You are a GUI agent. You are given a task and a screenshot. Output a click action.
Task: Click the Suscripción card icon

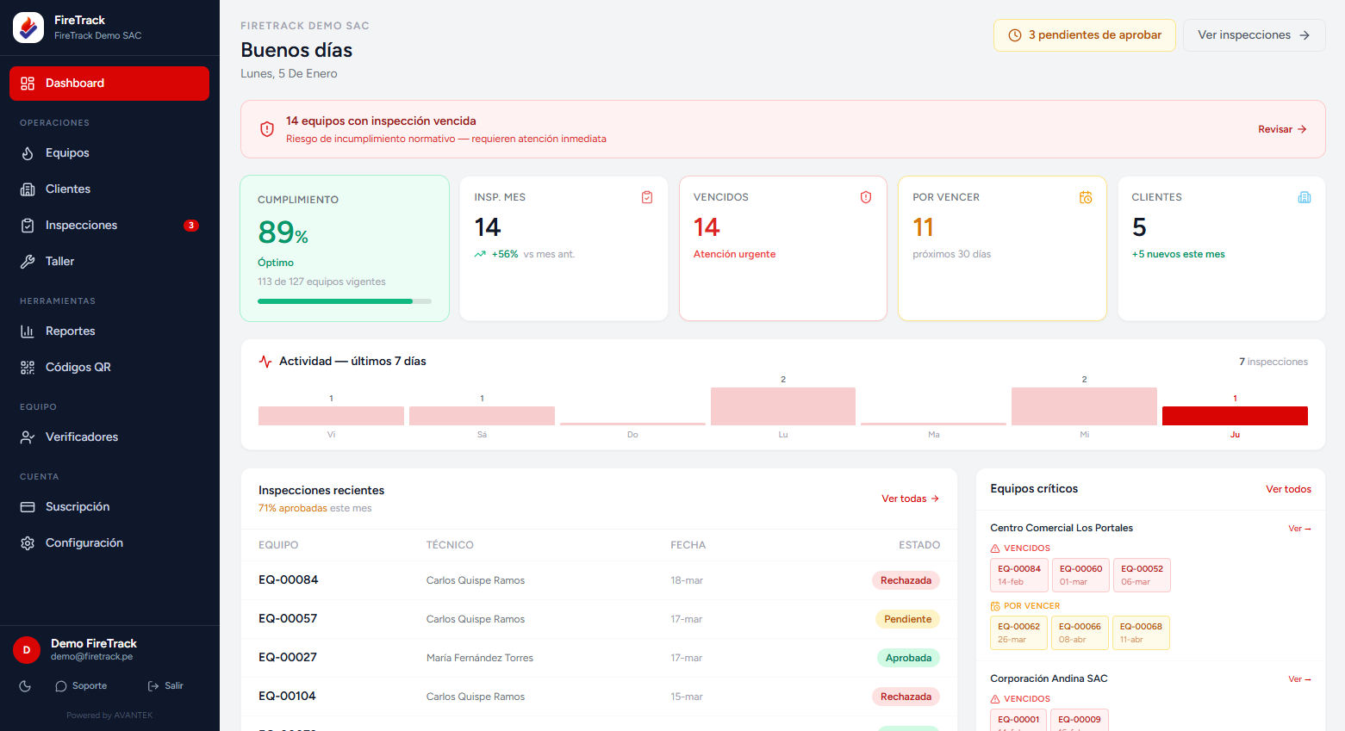(x=28, y=507)
